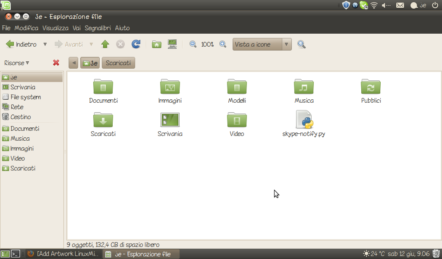Open the home folder toolbar icon
The image size is (442, 259).
click(x=156, y=44)
